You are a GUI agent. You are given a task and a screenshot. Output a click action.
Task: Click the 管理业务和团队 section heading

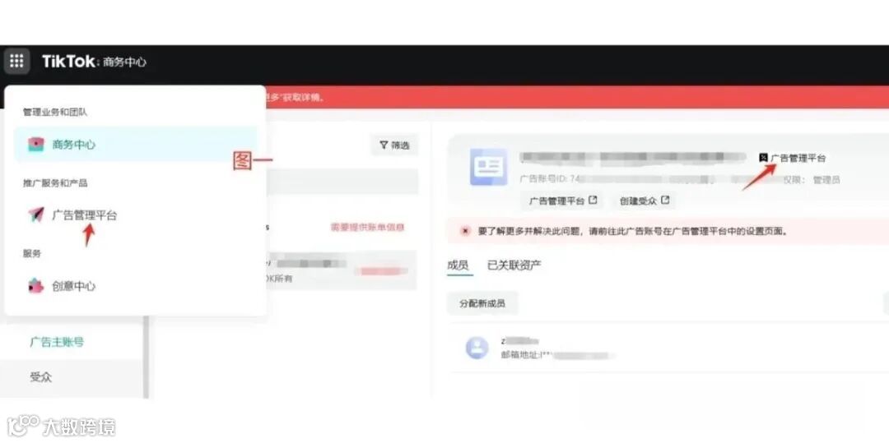click(55, 112)
